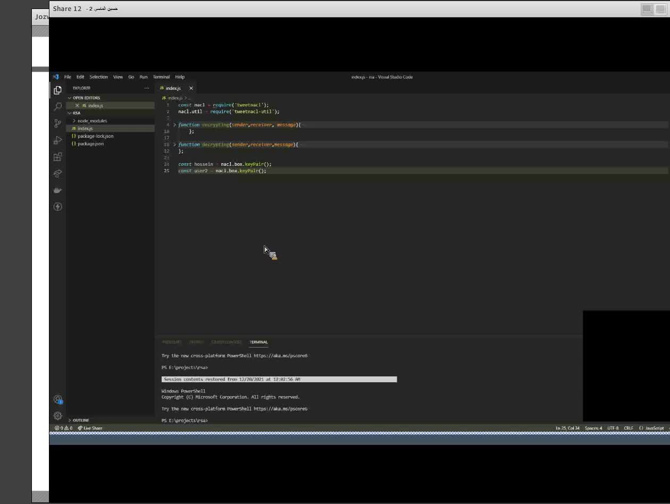This screenshot has height=504, width=670.
Task: Open the Docker view icon
Action: click(58, 190)
